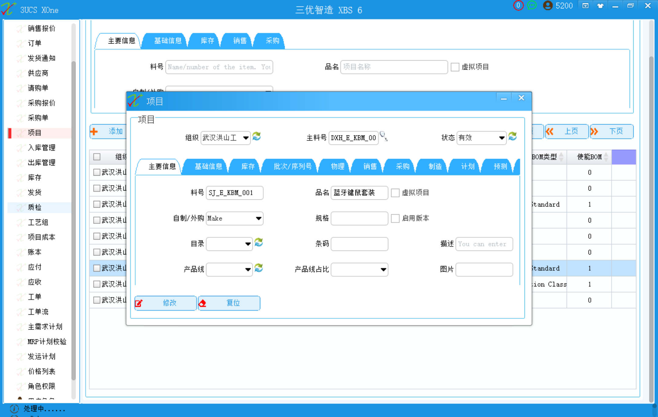Image resolution: width=658 pixels, height=417 pixels.
Task: Open 工单流 in the sidebar
Action: coord(38,312)
